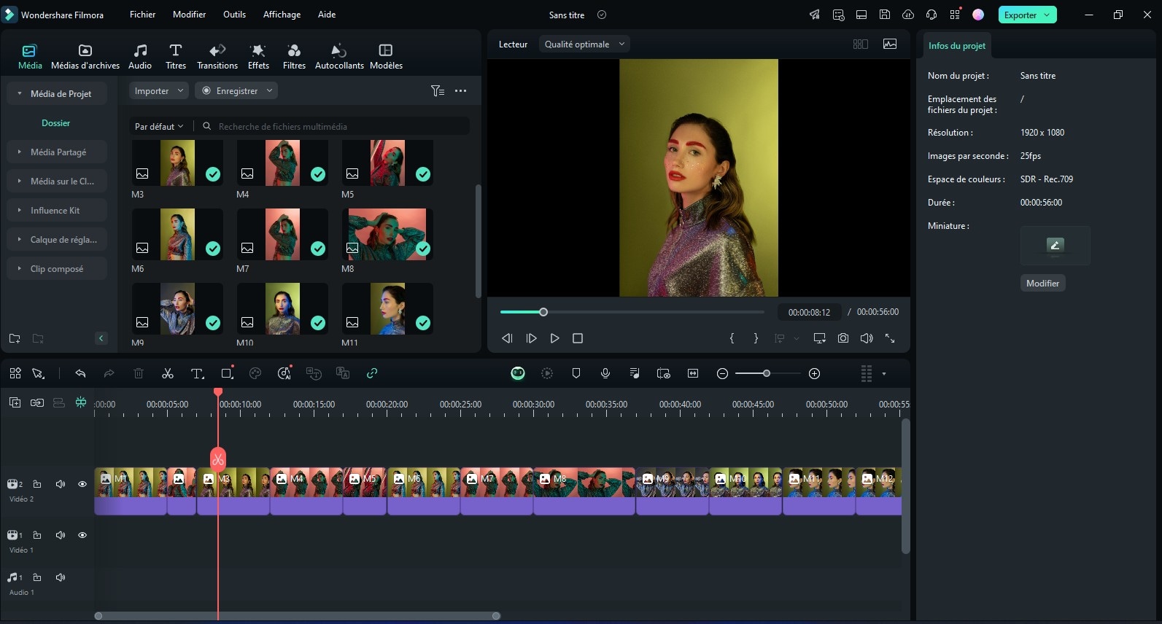Viewport: 1162px width, 624px height.
Task: Switch to the Autocollants tab
Action: pos(339,57)
